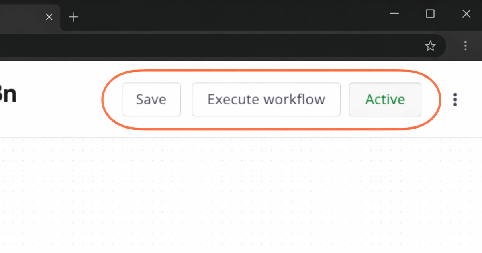Screen dimensions: 482x253
Task: Open Chrome's three-dot browser menu
Action: coord(465,46)
